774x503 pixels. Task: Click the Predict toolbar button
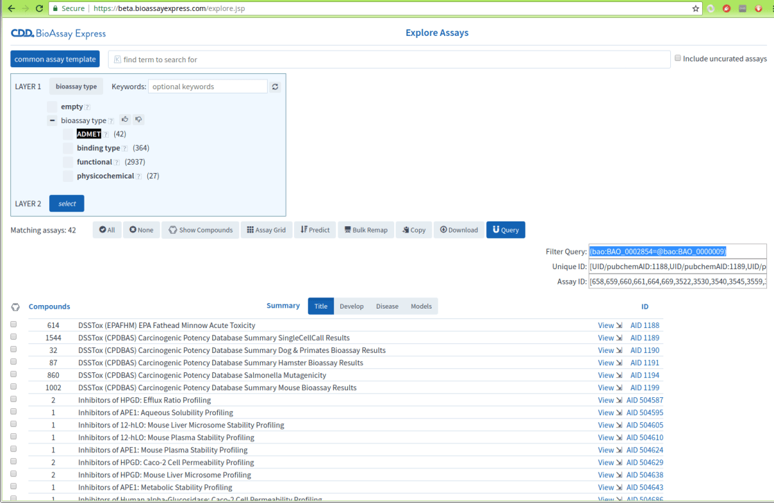coord(315,230)
